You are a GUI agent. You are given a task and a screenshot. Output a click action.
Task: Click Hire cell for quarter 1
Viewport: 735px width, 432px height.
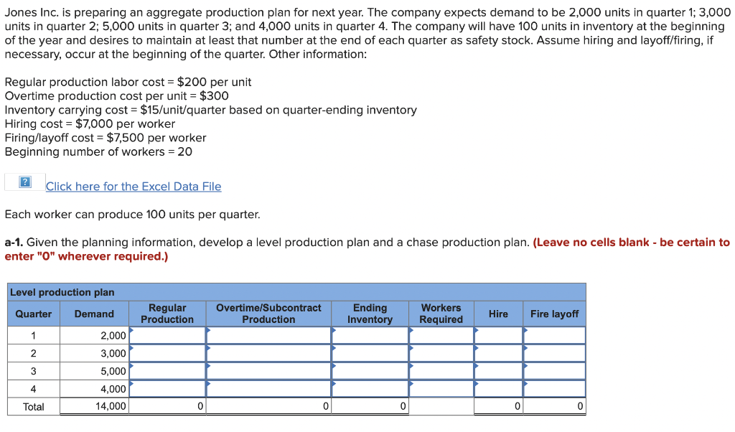[498, 334]
